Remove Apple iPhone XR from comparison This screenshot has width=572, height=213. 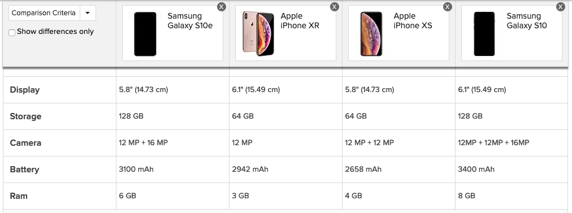coord(335,7)
